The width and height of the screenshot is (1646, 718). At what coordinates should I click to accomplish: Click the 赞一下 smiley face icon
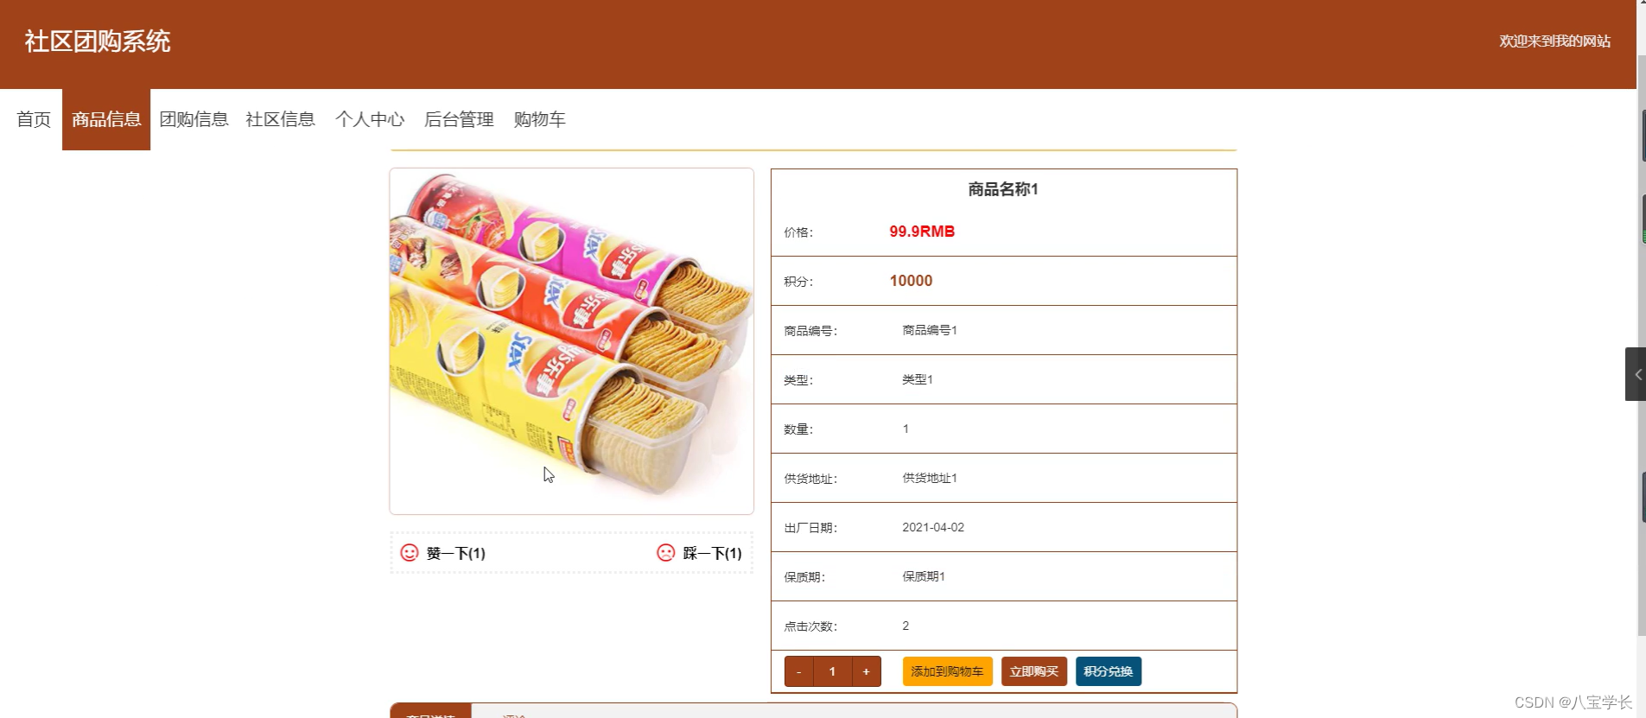410,553
